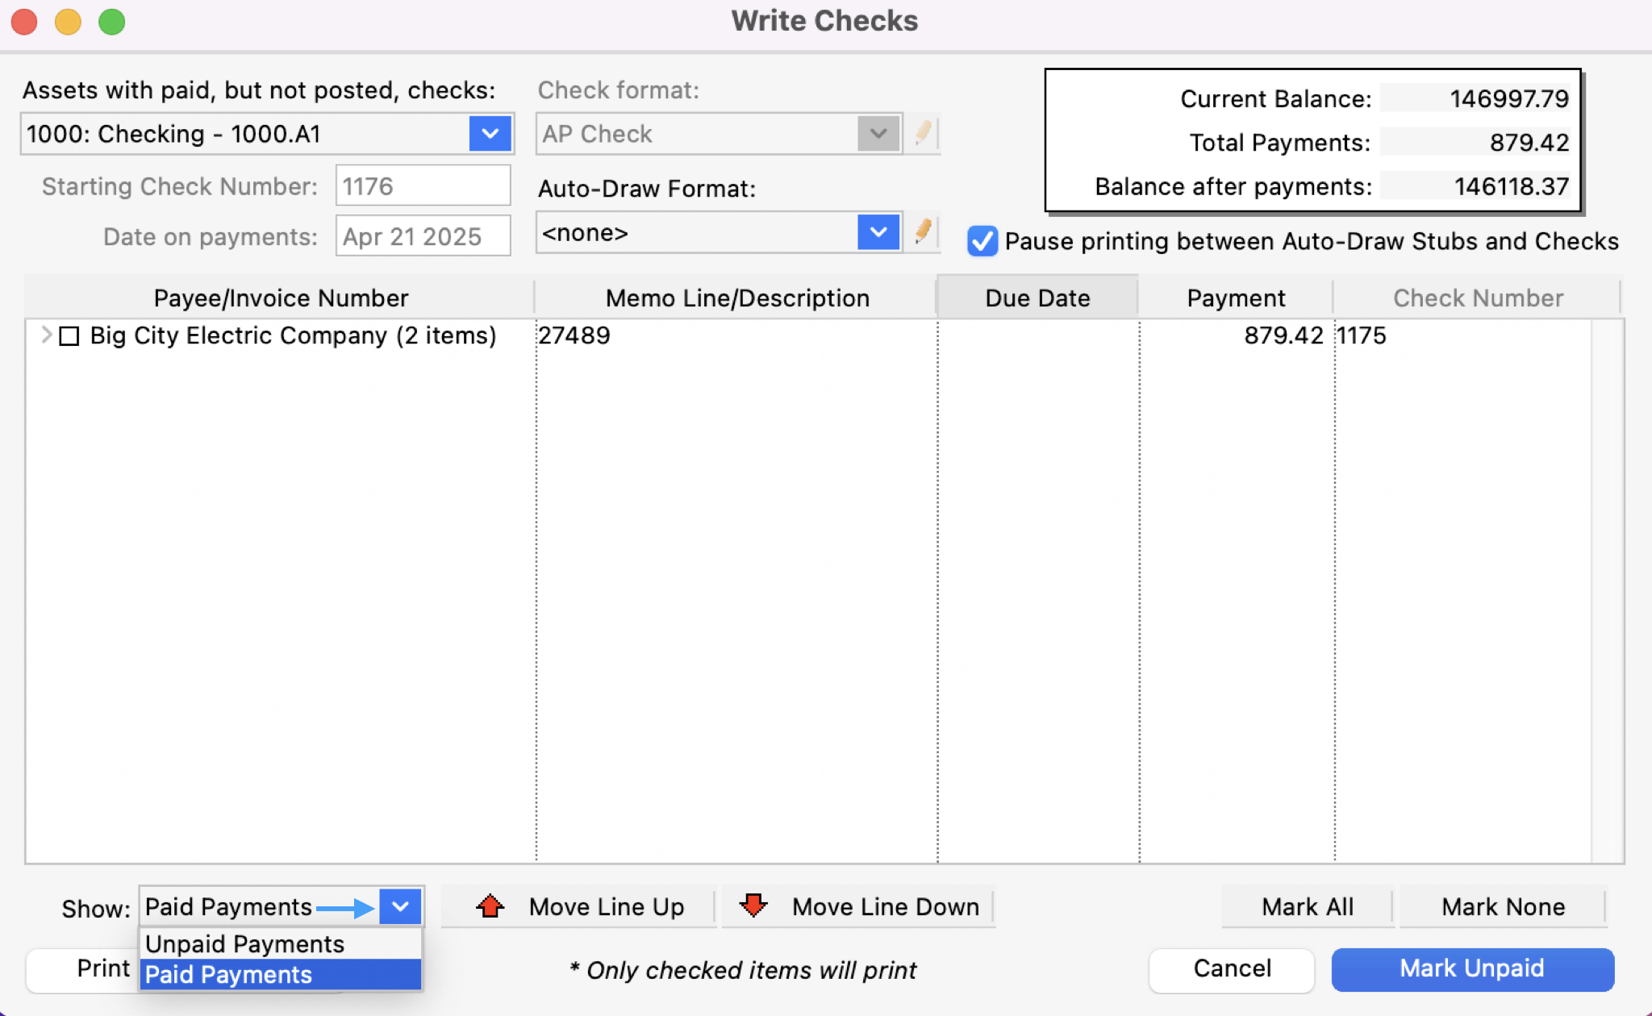1652x1016 pixels.
Task: Click the red down arrow icon
Action: 753,906
